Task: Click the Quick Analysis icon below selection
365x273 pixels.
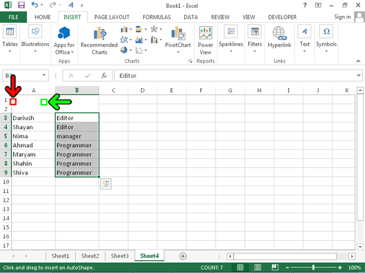Action: [106, 183]
